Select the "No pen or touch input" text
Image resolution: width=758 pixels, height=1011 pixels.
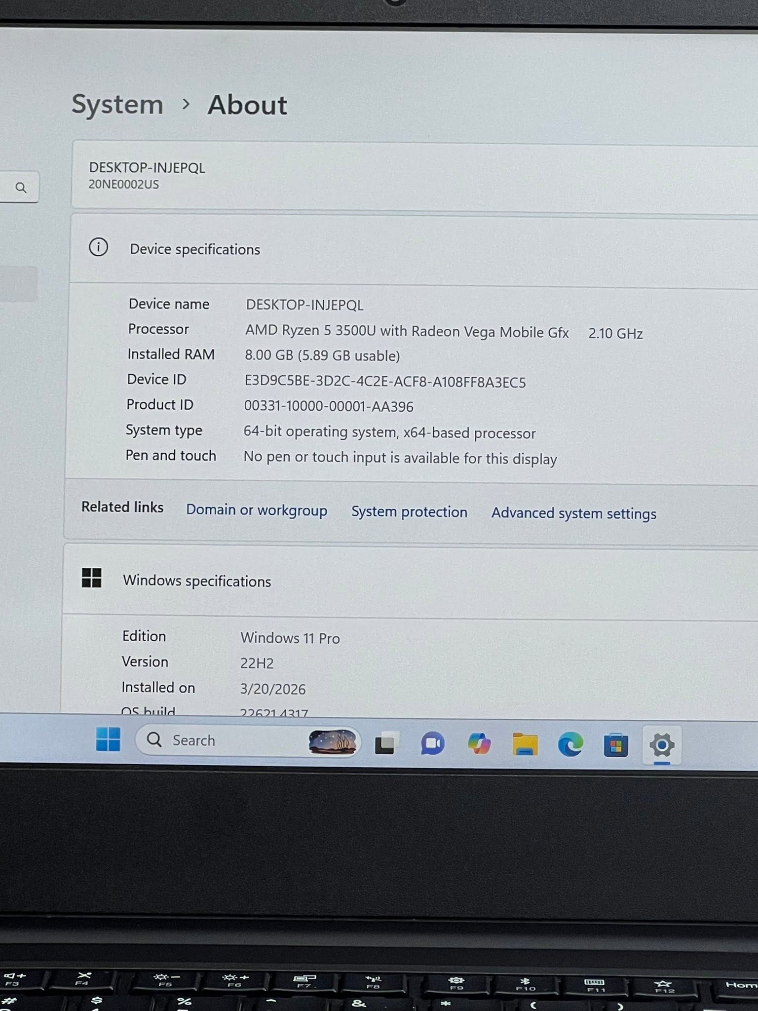click(x=400, y=458)
